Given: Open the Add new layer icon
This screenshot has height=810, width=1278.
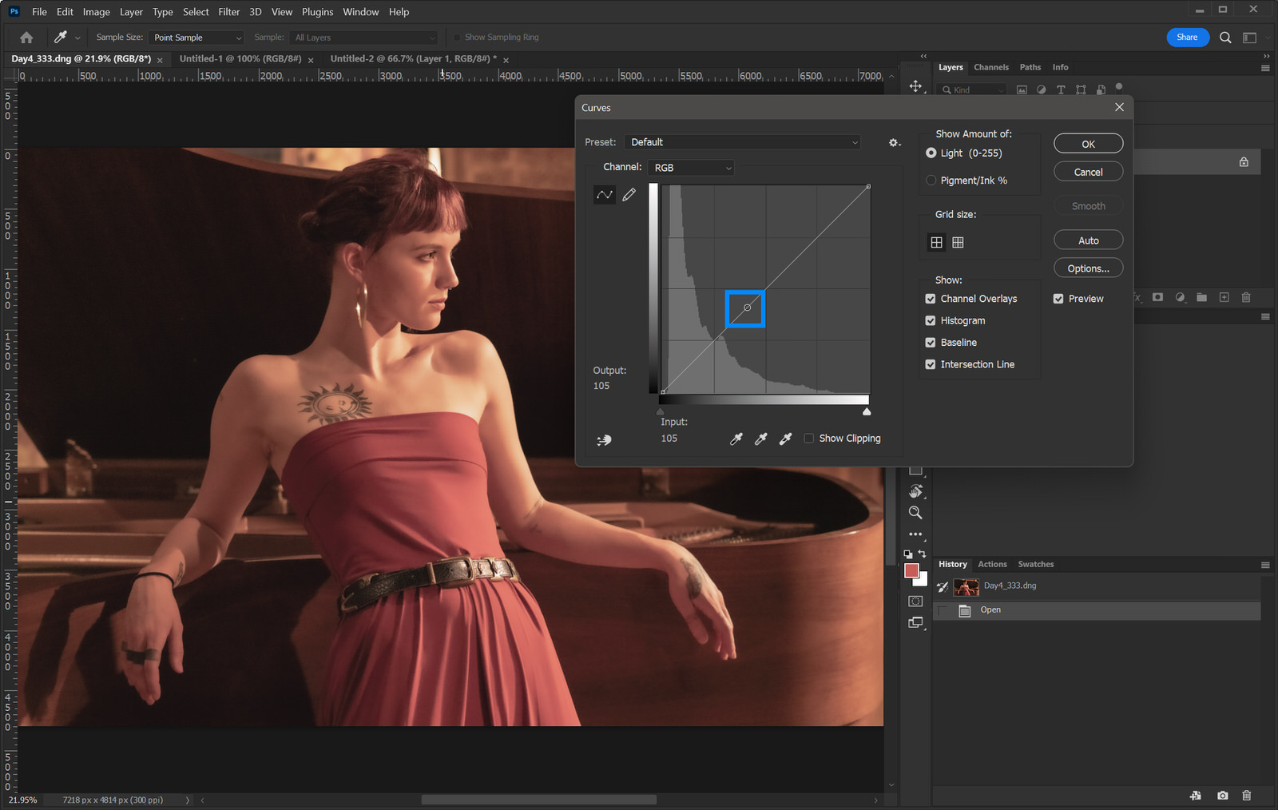Looking at the screenshot, I should click(1224, 297).
